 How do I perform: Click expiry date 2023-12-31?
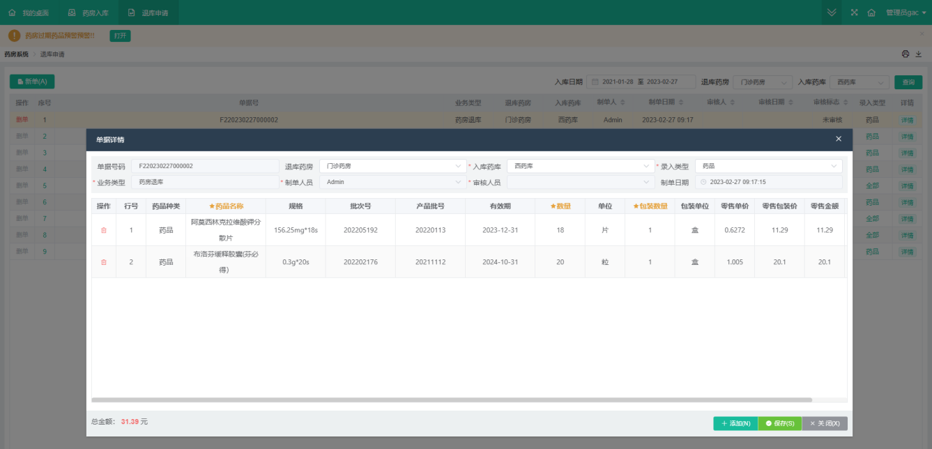pos(501,230)
